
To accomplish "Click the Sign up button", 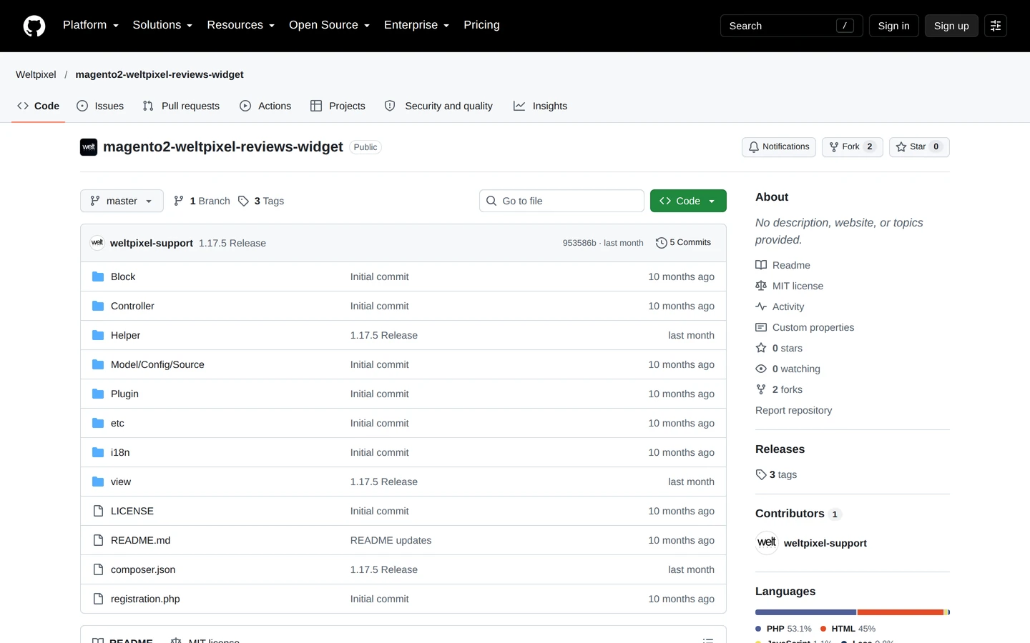I will coord(951,26).
